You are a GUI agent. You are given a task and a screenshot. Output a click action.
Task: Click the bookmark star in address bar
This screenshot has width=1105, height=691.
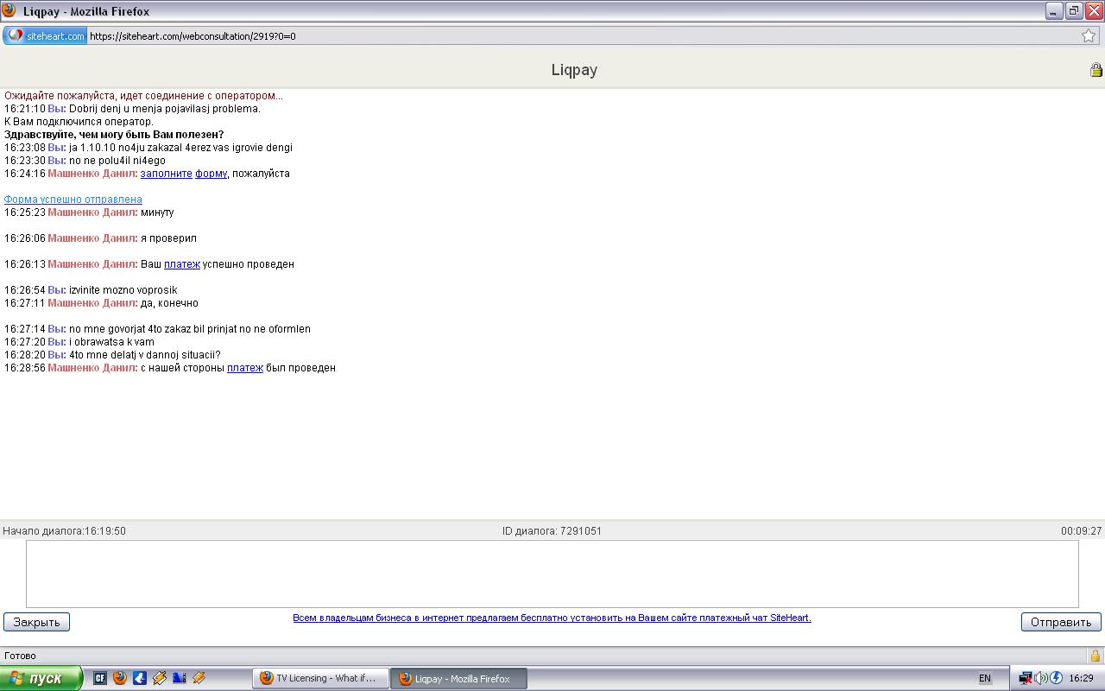[x=1089, y=35]
